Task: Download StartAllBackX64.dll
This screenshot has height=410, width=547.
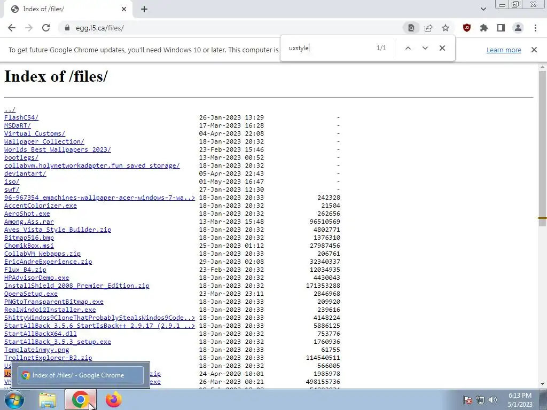Action: (x=41, y=334)
